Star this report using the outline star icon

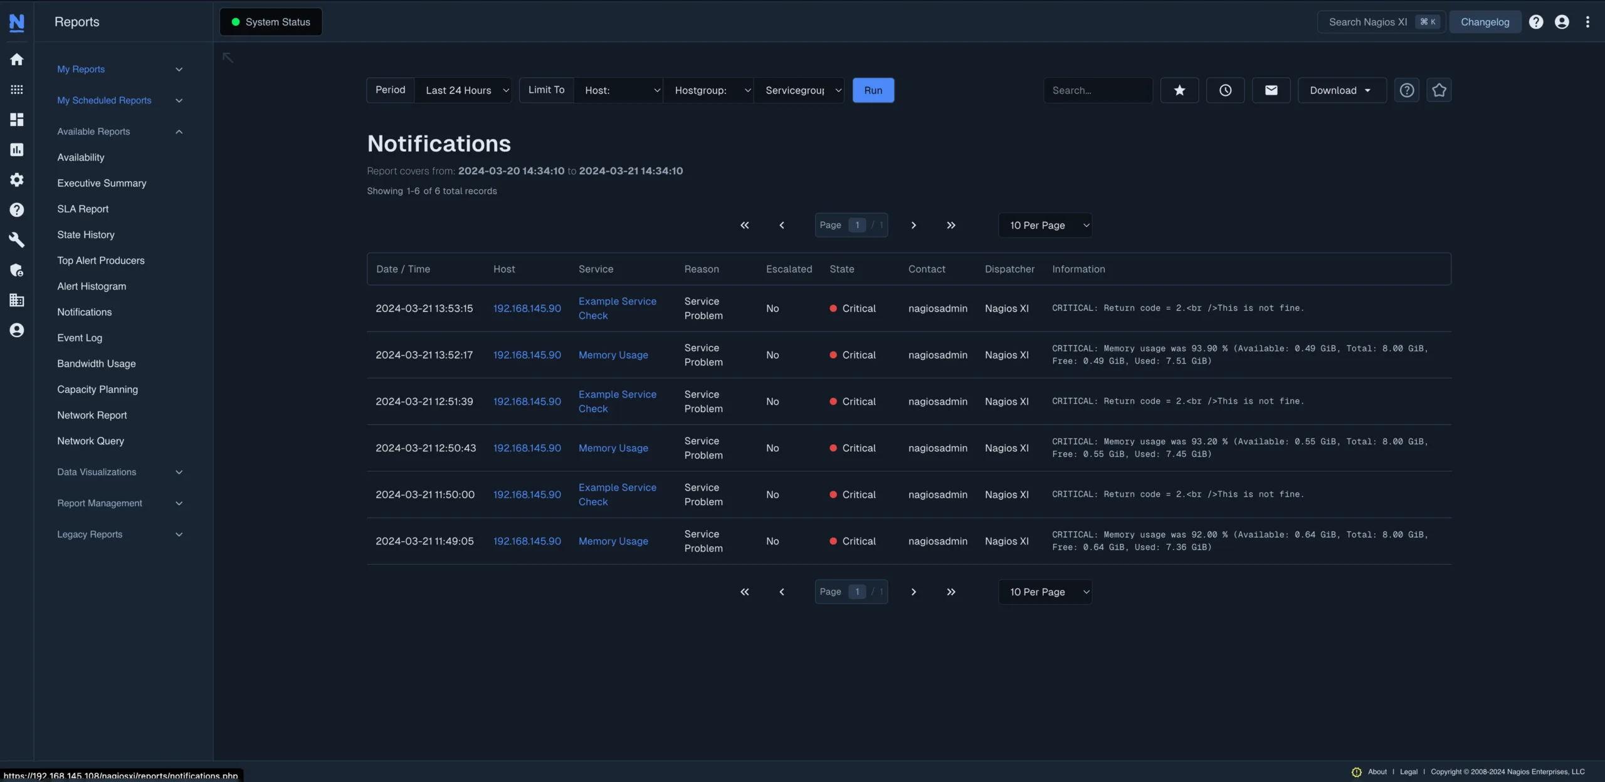click(1439, 90)
